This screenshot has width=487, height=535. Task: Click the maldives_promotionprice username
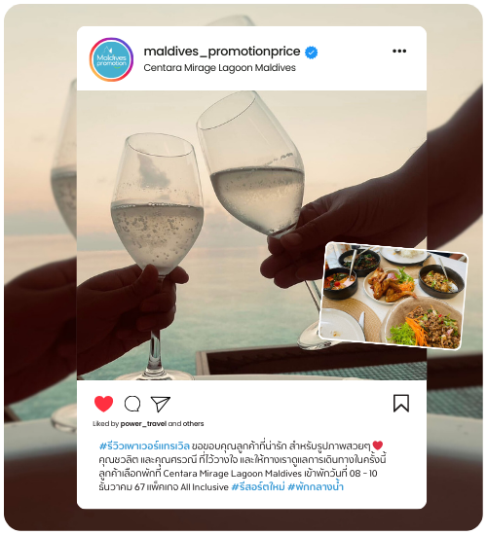point(222,52)
